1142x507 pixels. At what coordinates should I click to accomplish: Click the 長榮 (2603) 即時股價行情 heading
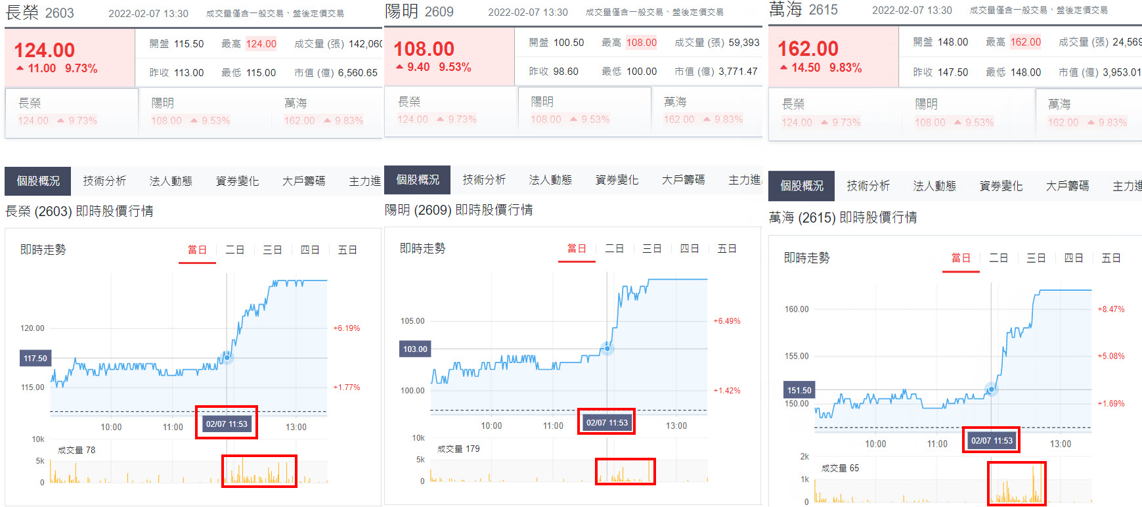coord(79,211)
